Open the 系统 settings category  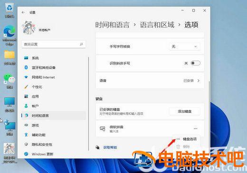[54, 58]
